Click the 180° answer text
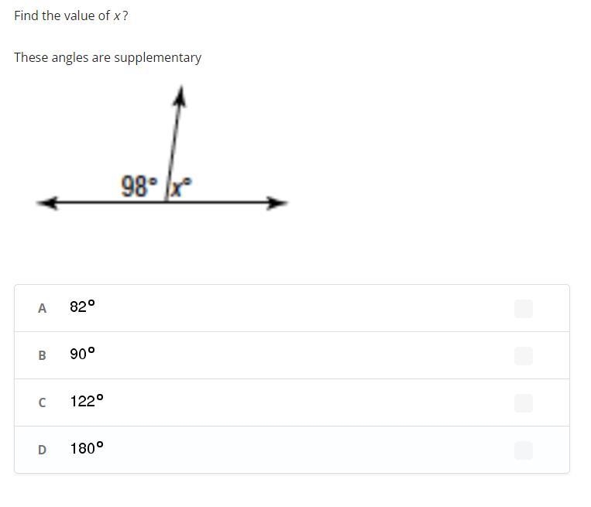The width and height of the screenshot is (591, 507). pyautogui.click(x=87, y=448)
